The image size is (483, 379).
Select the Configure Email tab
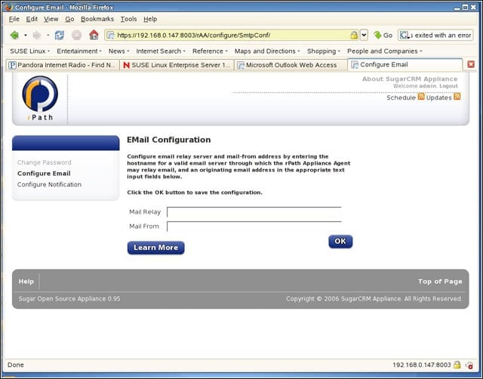405,64
